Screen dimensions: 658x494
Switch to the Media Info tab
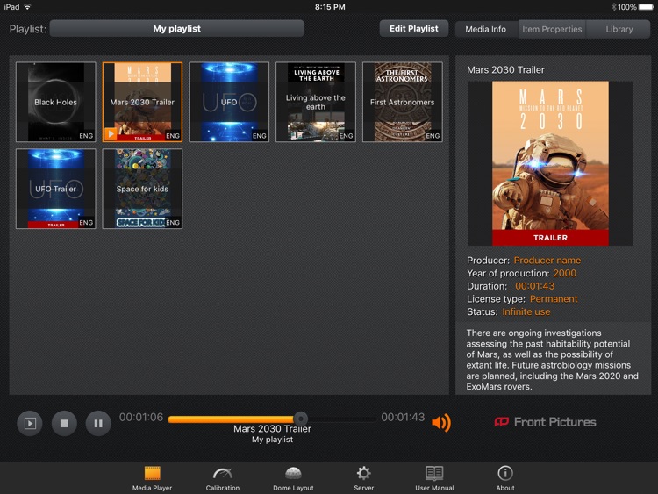pos(486,29)
